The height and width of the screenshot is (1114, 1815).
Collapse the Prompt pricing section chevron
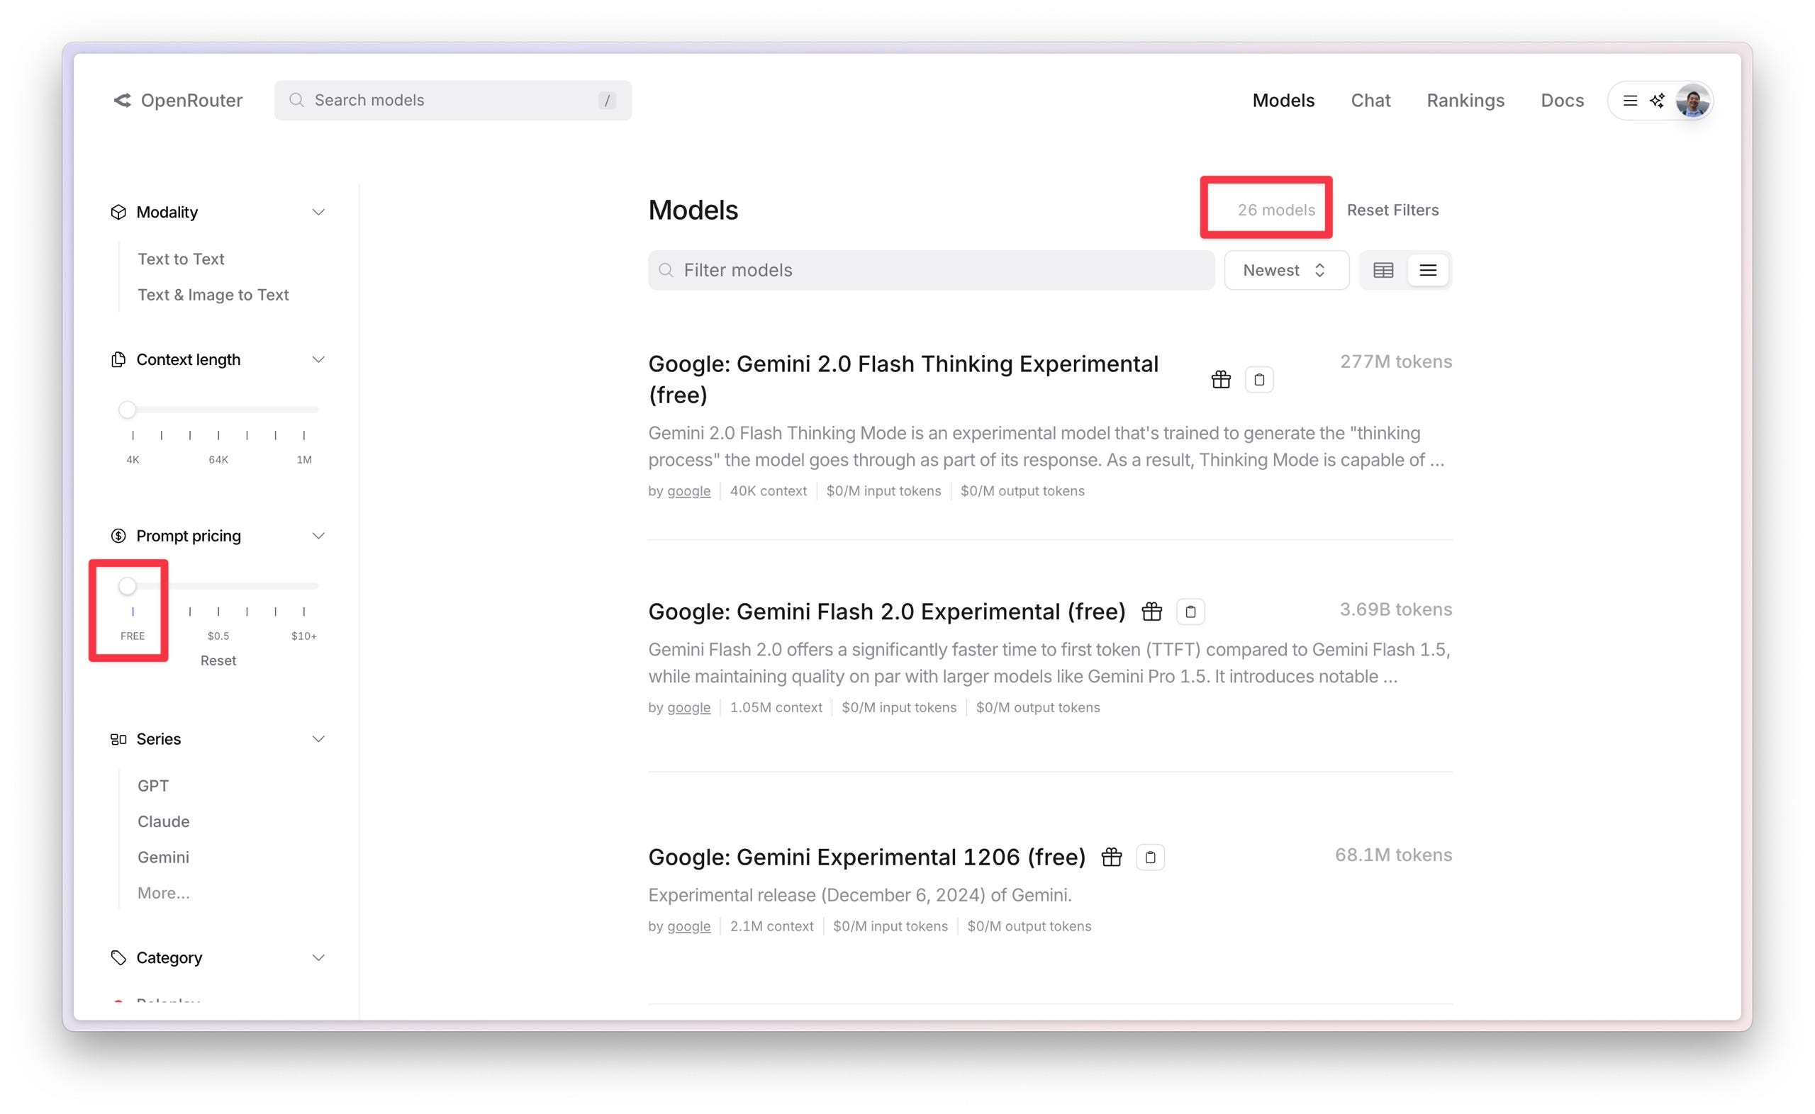click(x=318, y=536)
